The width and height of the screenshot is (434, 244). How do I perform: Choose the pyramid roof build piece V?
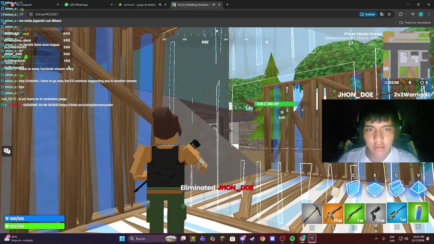pyautogui.click(x=418, y=188)
